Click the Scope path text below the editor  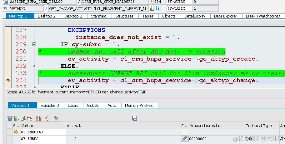coord(76,92)
